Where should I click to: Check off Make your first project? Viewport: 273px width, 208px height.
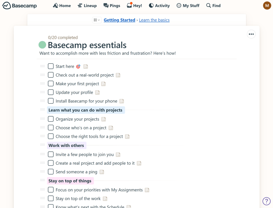point(51,84)
